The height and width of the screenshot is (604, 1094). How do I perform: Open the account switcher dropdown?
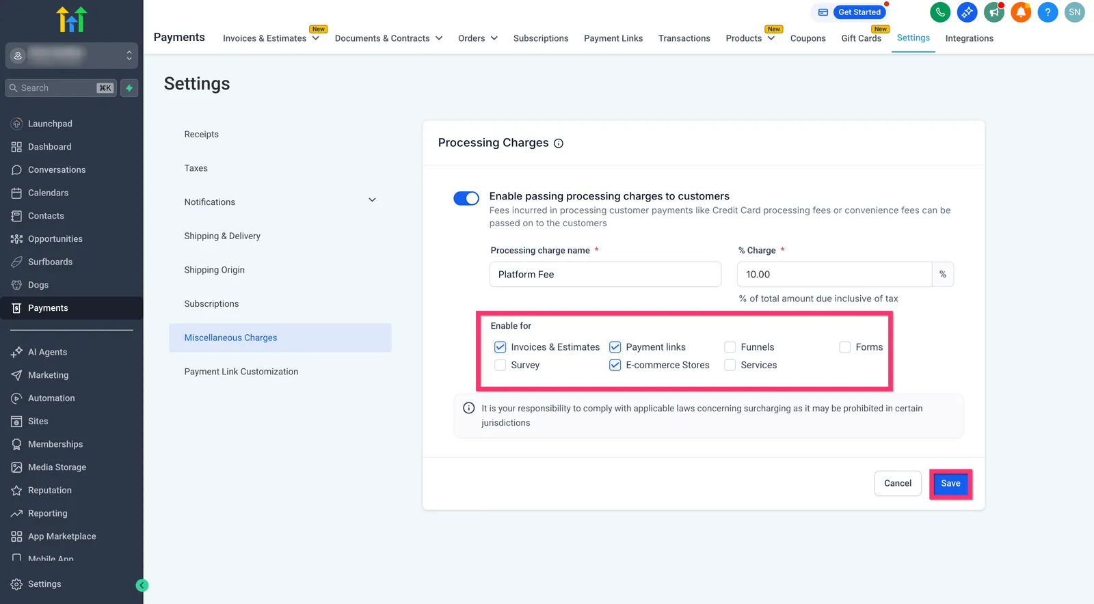point(72,55)
